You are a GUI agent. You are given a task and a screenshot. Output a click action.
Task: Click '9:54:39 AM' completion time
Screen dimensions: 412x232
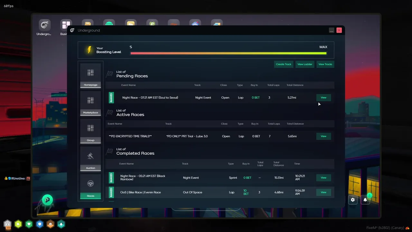pyautogui.click(x=299, y=192)
